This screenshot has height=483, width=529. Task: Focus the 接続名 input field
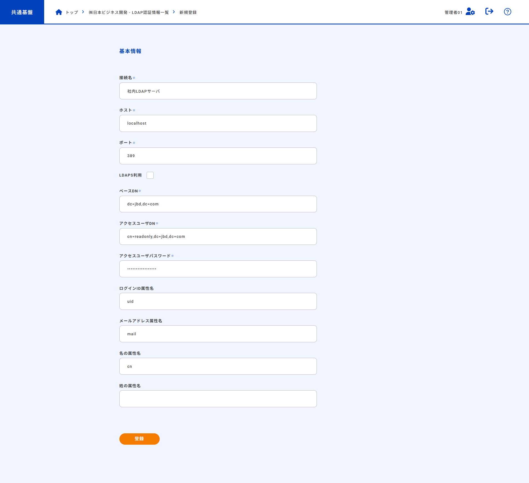coord(218,91)
